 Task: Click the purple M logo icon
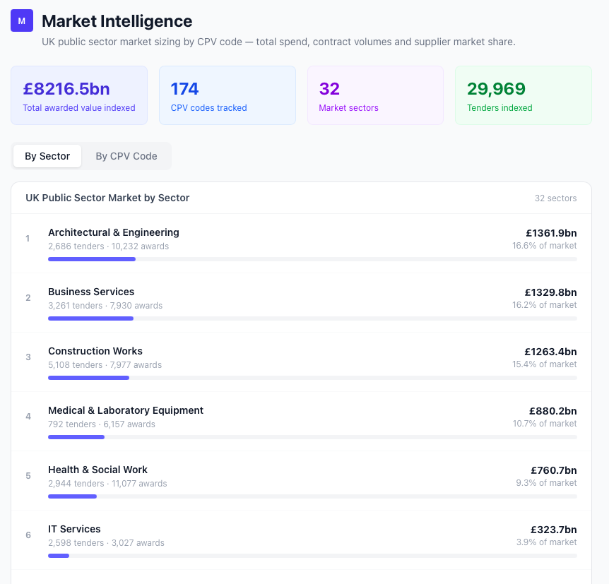(x=22, y=21)
